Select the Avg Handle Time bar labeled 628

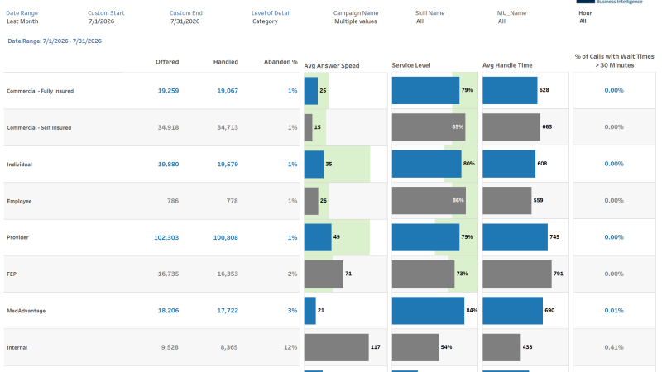click(x=510, y=90)
